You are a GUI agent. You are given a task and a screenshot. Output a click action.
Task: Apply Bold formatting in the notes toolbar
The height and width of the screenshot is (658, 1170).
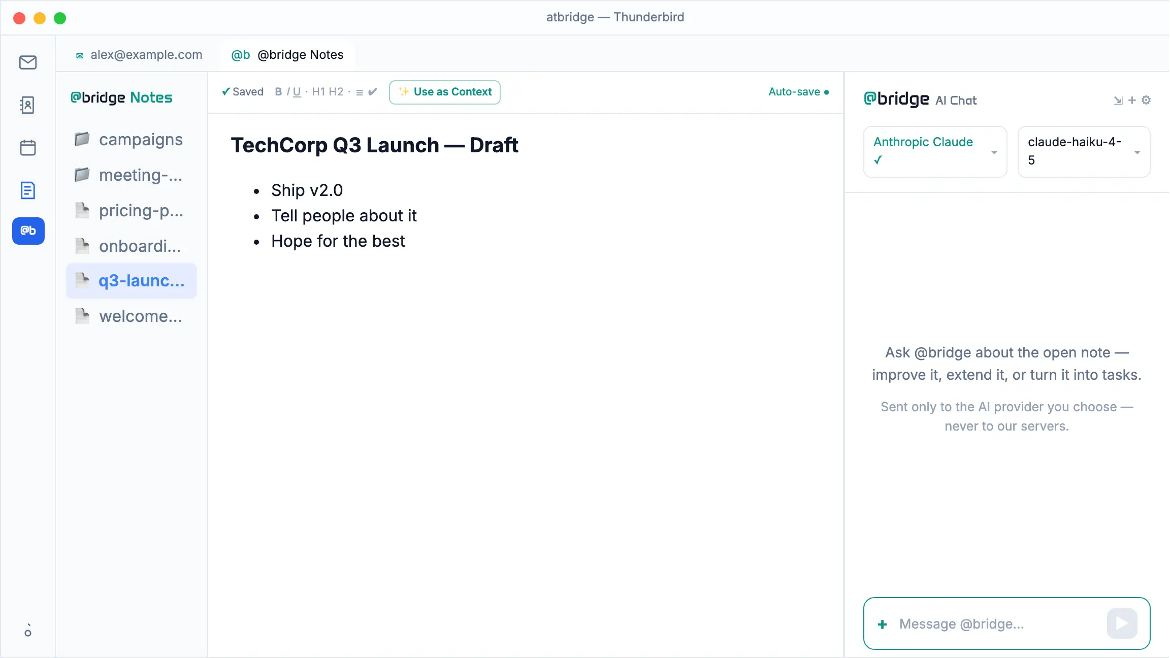click(278, 92)
